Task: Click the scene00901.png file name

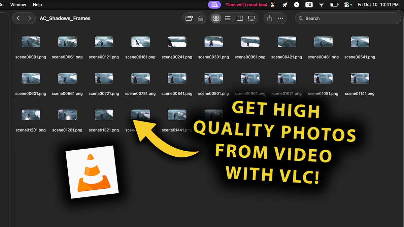Action: tap(213, 93)
